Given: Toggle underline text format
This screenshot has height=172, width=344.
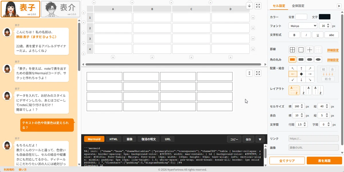Looking at the screenshot, I should [318, 35].
